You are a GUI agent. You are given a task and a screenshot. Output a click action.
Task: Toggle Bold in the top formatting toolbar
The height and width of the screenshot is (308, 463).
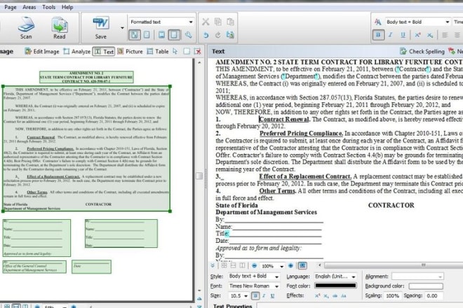[378, 35]
